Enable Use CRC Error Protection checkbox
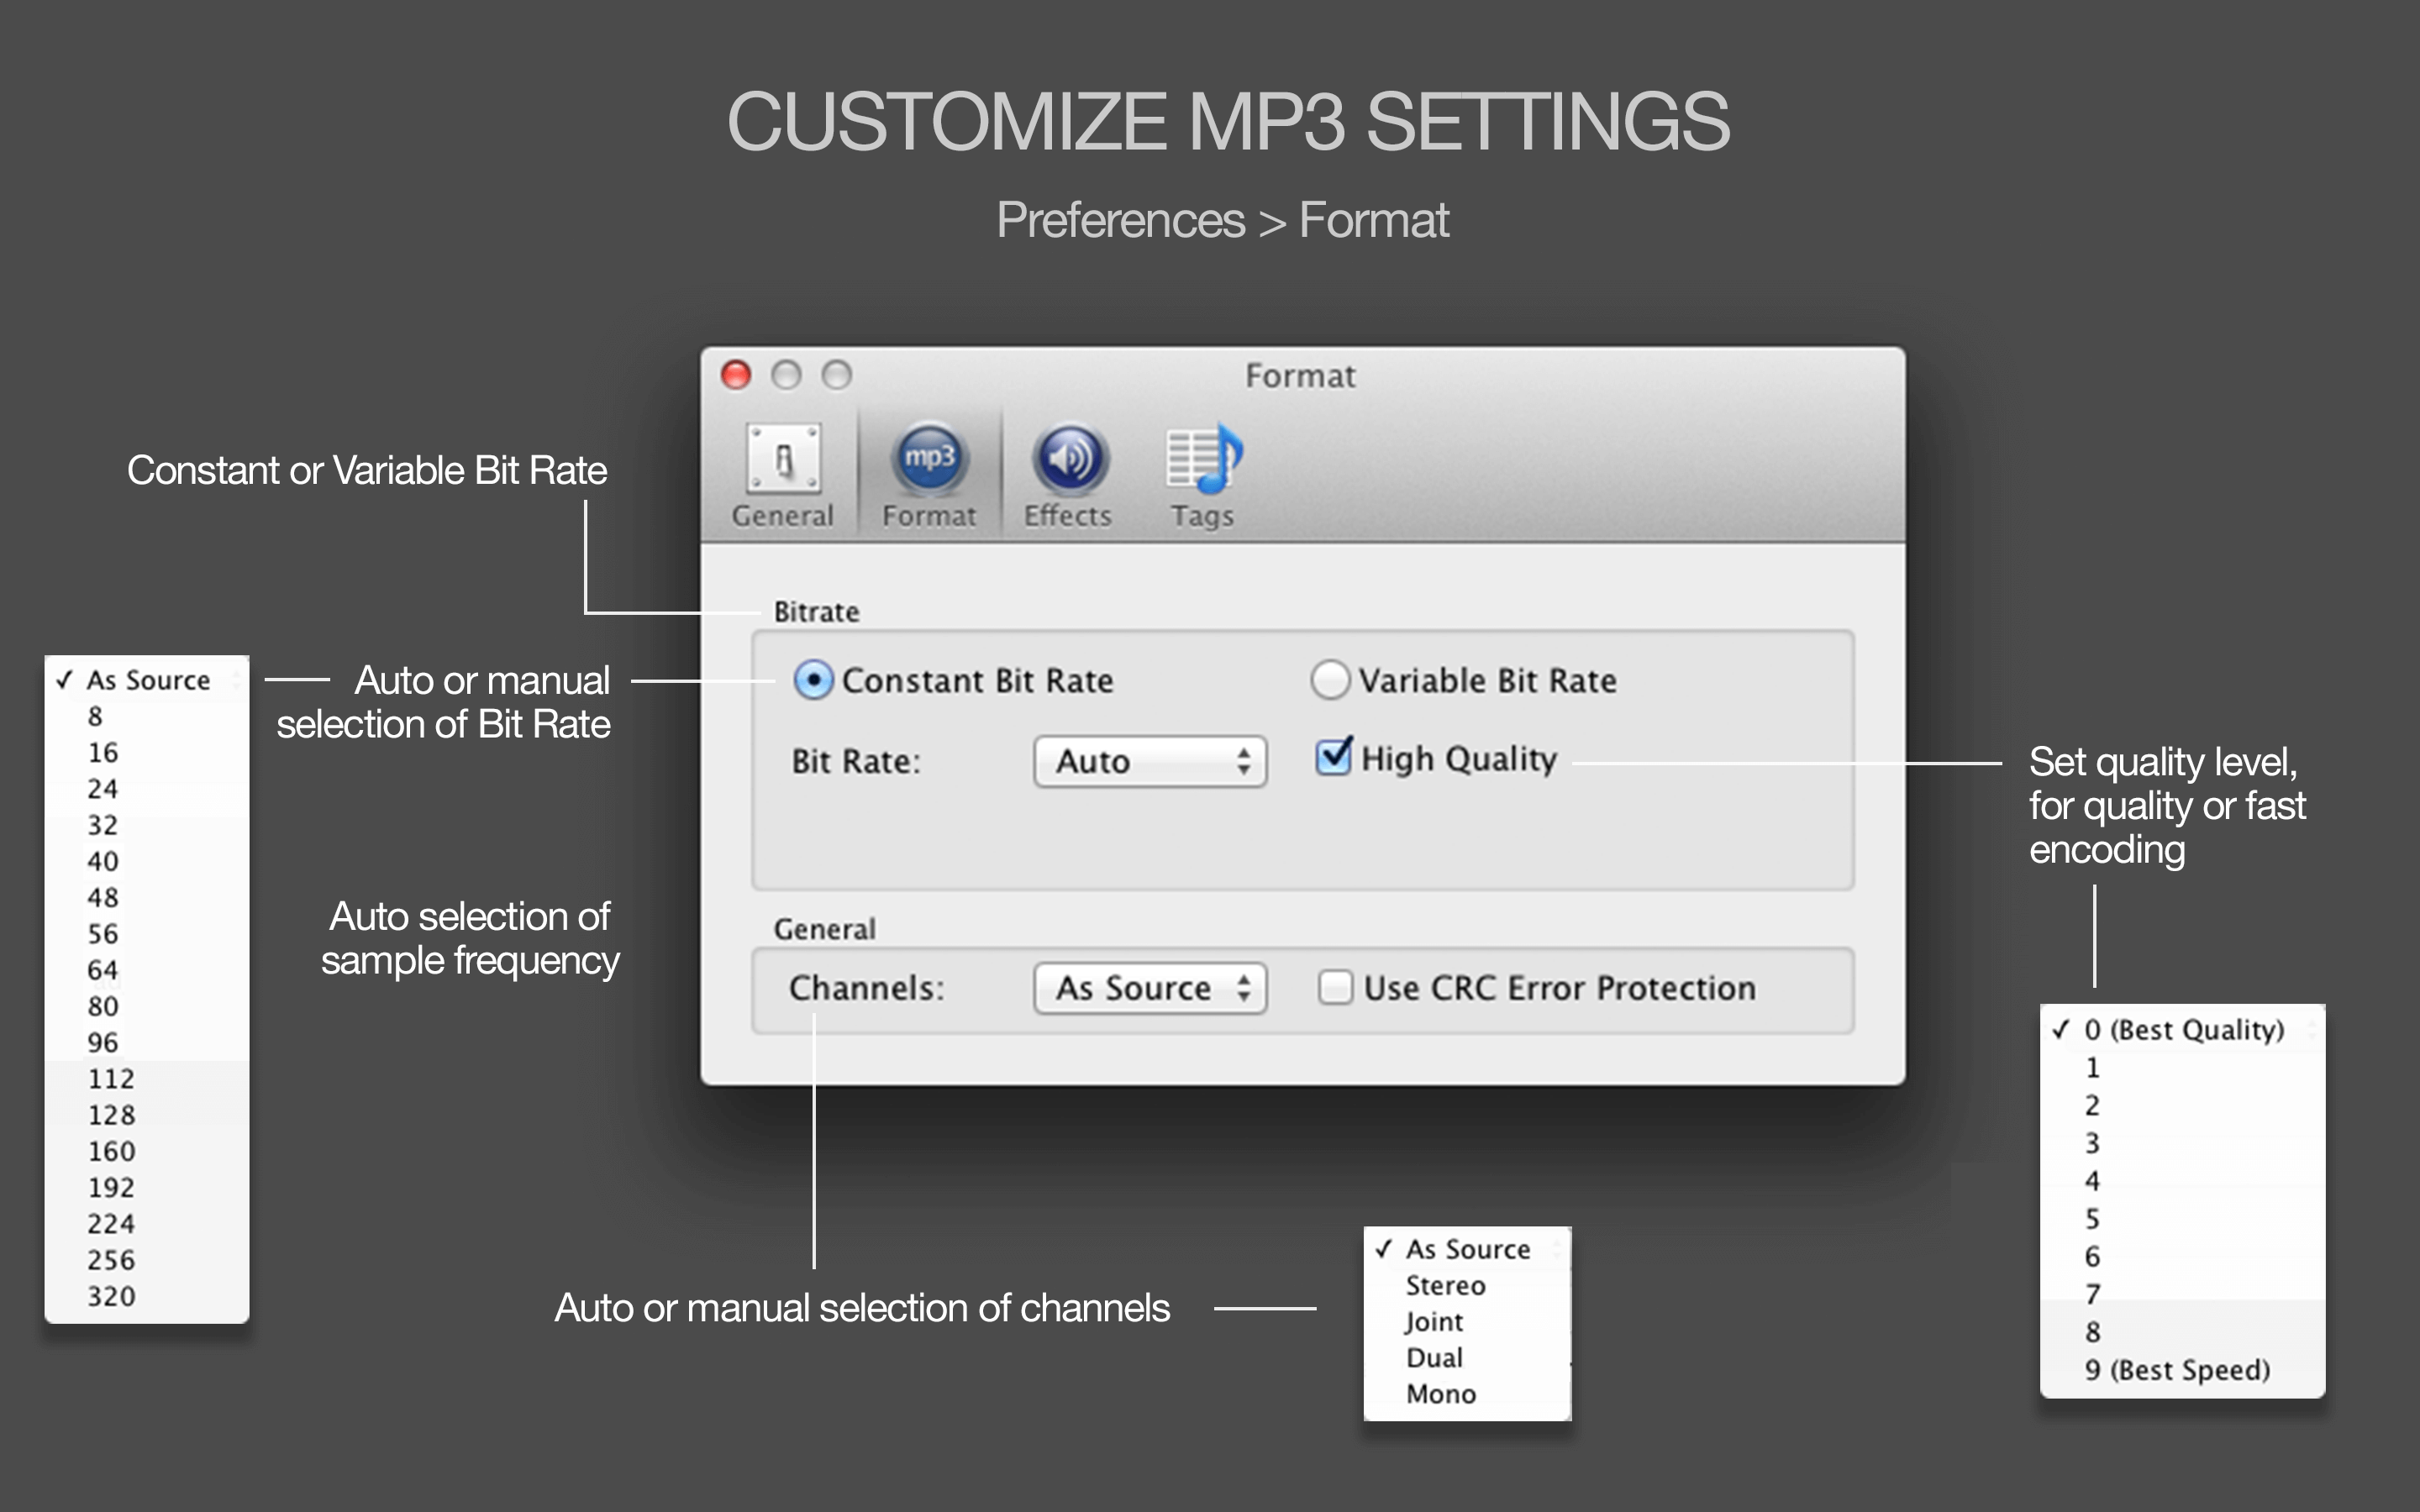This screenshot has width=2420, height=1512. point(1335,988)
